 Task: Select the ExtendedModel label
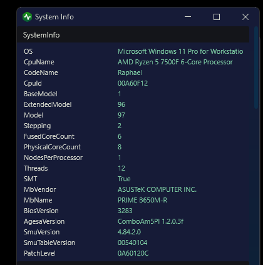pos(48,104)
